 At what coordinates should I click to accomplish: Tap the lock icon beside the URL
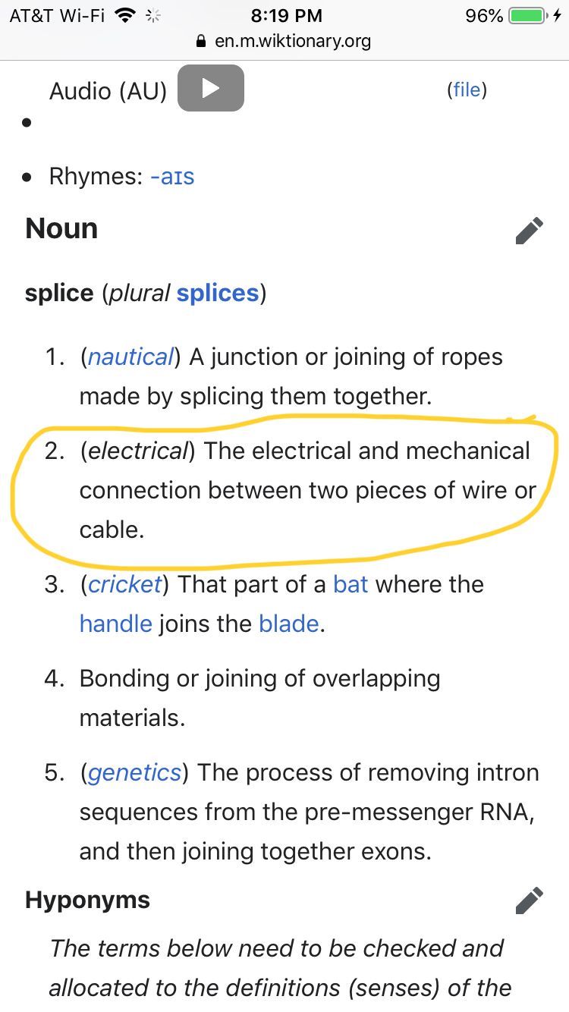(x=201, y=41)
